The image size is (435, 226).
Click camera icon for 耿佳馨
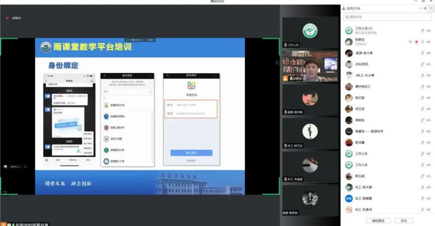click(429, 142)
